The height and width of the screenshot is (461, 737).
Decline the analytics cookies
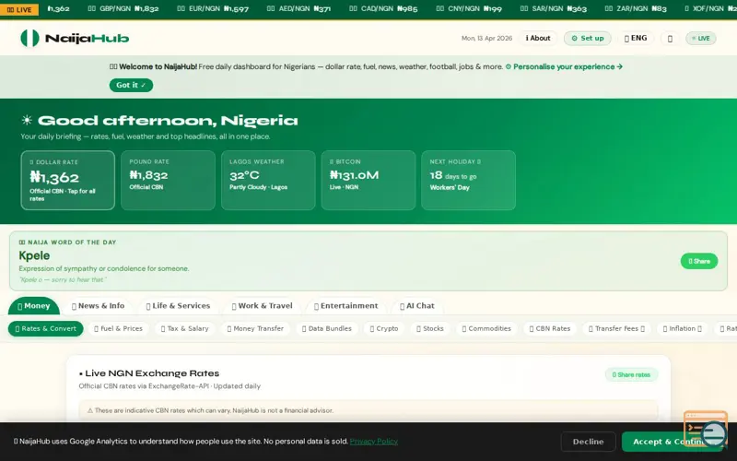pos(588,442)
